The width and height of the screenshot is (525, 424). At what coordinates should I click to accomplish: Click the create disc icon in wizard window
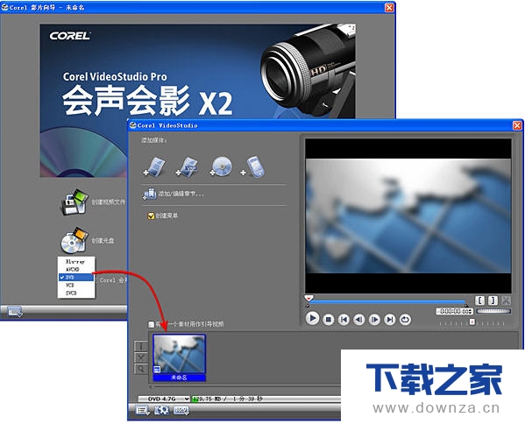74,240
